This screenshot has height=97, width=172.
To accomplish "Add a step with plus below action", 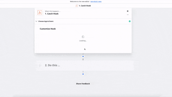I will 83,74.
